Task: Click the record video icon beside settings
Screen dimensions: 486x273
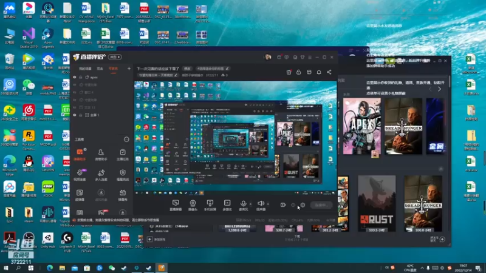Action: 283,205
